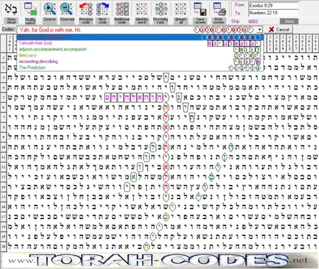This screenshot has height=269, width=319.
Task: Select highlighted 'Yah, for God is with me' list entry
Action: (x=140, y=37)
